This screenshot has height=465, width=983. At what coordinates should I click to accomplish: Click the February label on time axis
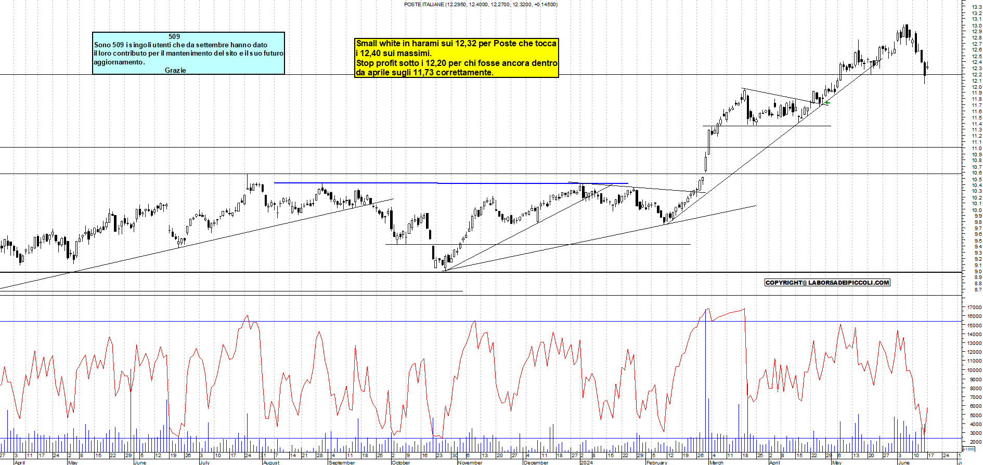tap(656, 462)
